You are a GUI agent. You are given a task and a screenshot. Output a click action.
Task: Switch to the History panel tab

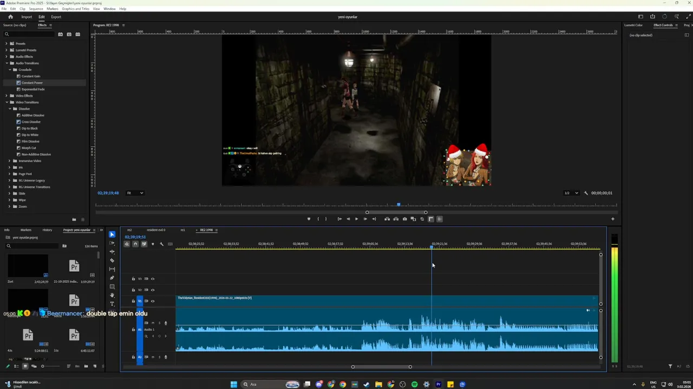47,230
